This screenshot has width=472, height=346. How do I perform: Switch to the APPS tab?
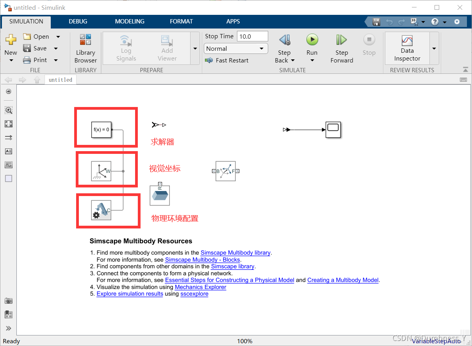pyautogui.click(x=233, y=21)
